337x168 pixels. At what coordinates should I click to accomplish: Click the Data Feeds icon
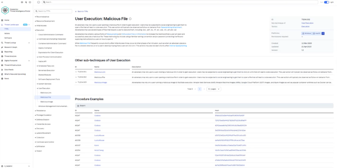[x=2, y=70]
